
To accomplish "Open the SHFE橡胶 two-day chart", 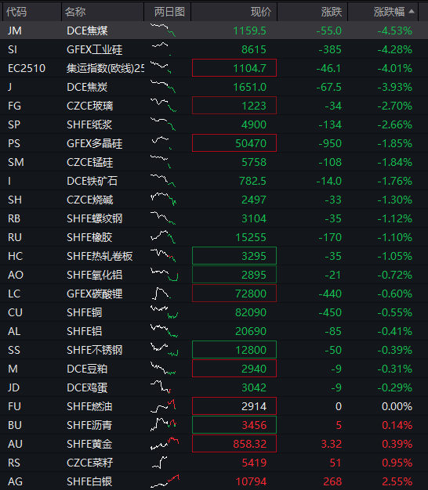I will pos(163,237).
